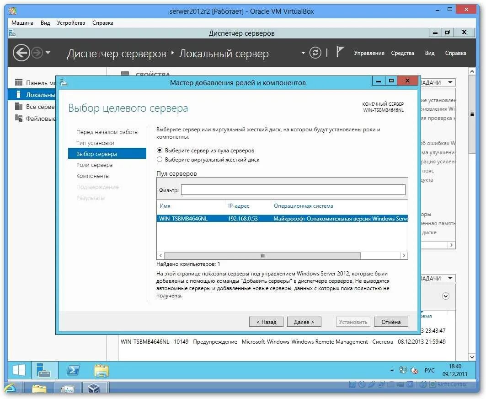Open navigation history dropdown next to forward arrow
Screen dimensions: 486x399
coord(48,53)
